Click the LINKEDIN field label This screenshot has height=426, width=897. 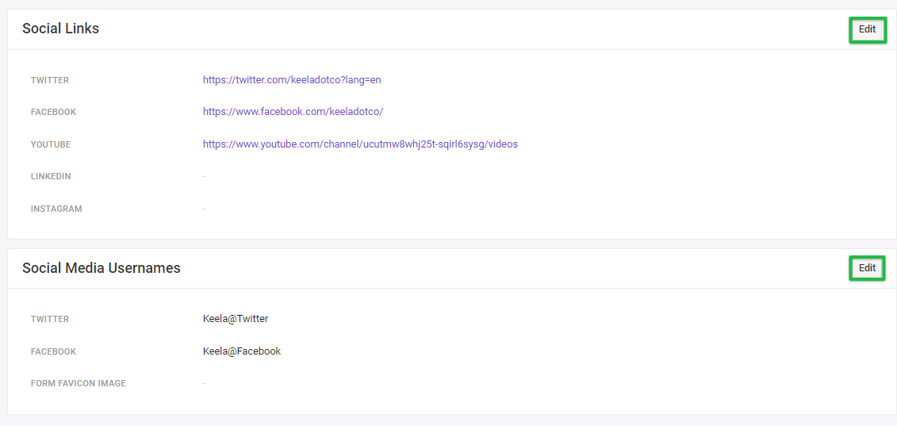coord(51,176)
